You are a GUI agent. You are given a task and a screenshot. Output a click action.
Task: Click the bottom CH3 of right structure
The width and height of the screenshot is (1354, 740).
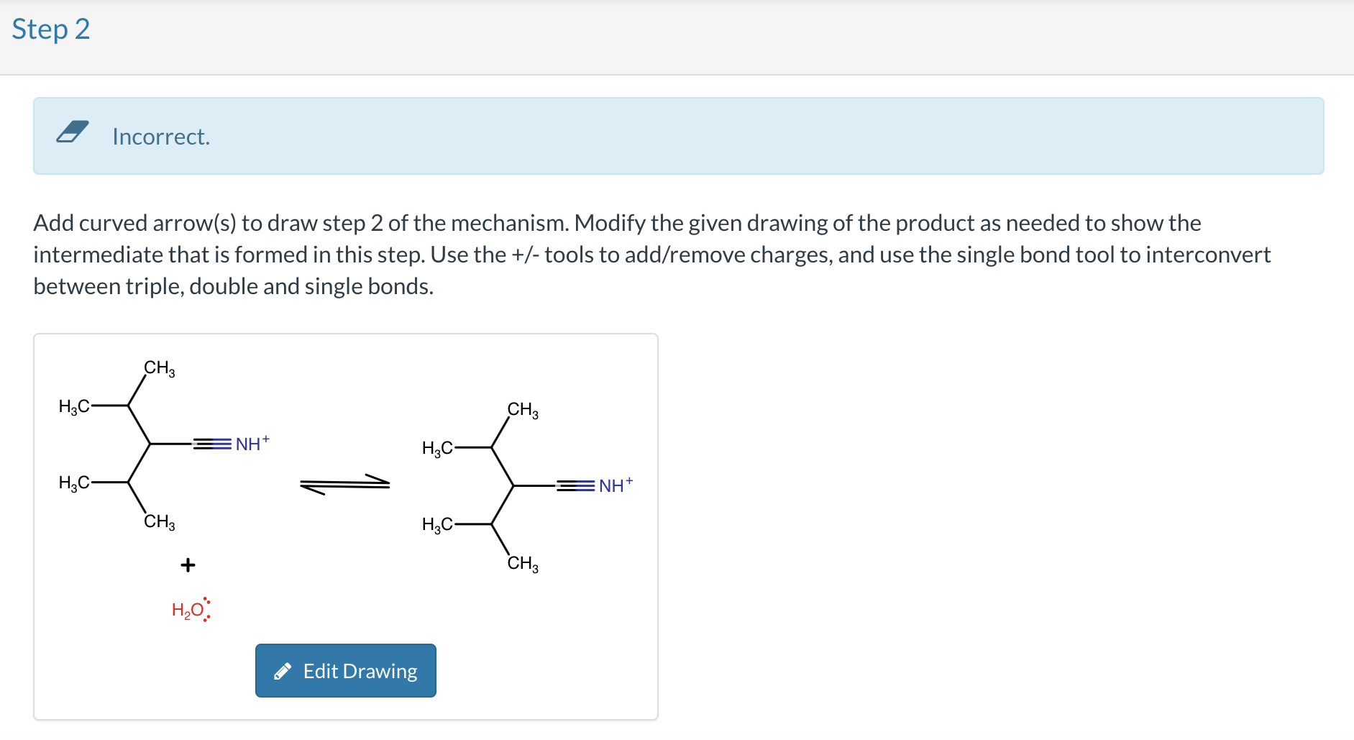[x=522, y=563]
